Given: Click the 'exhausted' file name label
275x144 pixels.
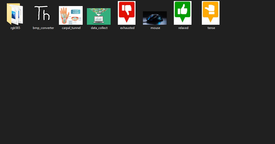Looking at the screenshot, I should point(127,28).
